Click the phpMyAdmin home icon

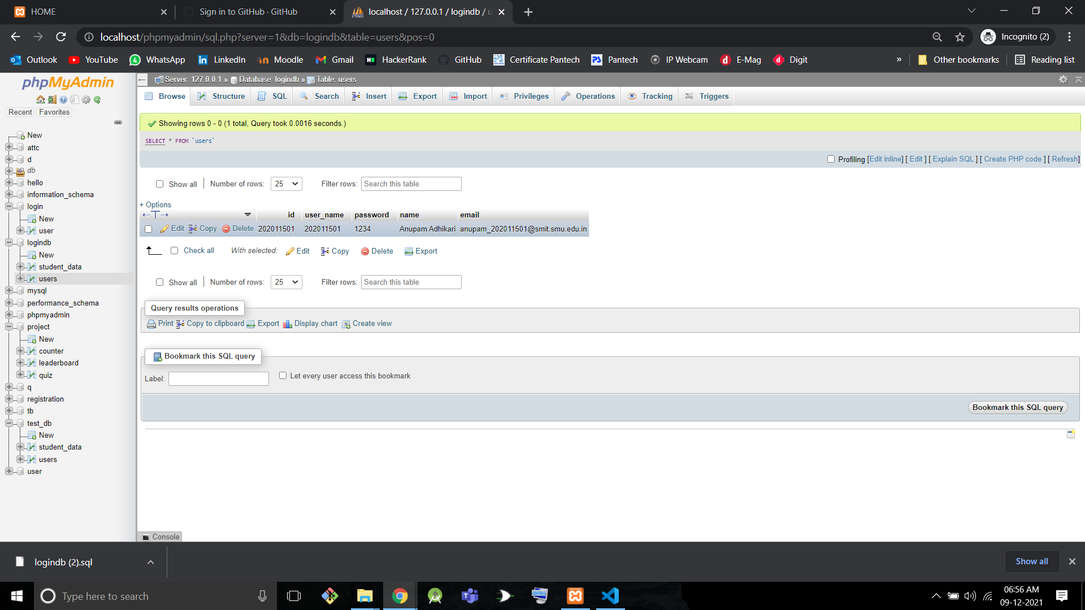point(40,99)
